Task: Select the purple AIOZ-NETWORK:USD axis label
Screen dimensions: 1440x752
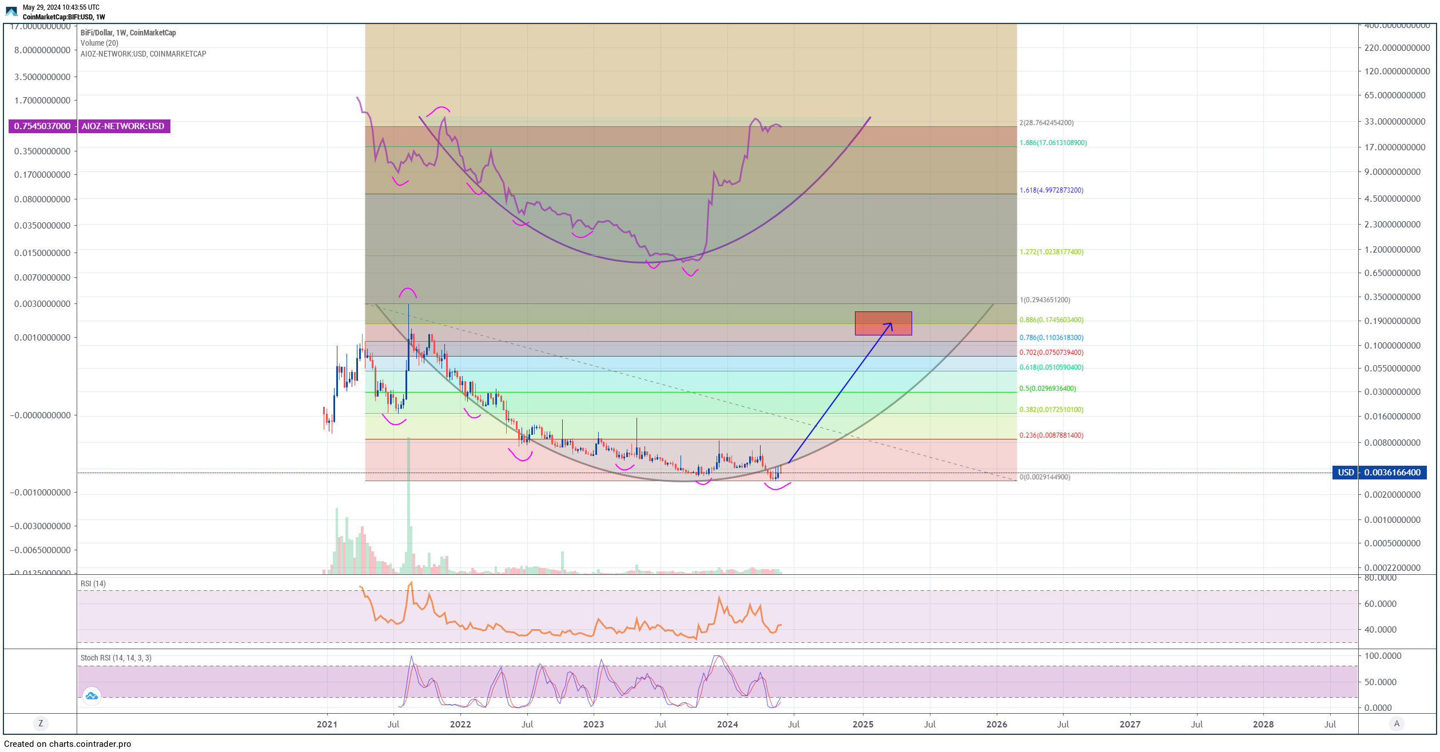Action: click(124, 126)
